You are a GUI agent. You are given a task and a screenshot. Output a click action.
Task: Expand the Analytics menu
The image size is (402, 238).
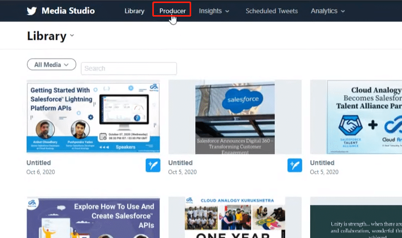328,11
